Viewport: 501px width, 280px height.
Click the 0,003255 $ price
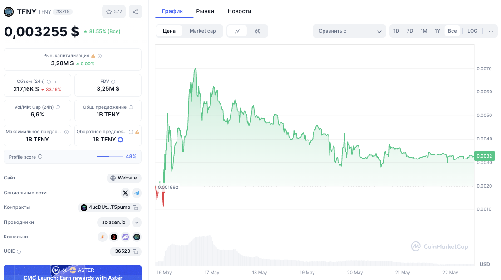pyautogui.click(x=42, y=32)
